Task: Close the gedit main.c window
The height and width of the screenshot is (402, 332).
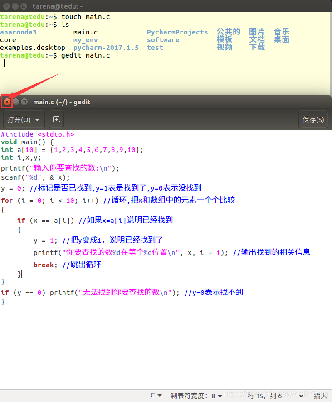Action: (7, 102)
